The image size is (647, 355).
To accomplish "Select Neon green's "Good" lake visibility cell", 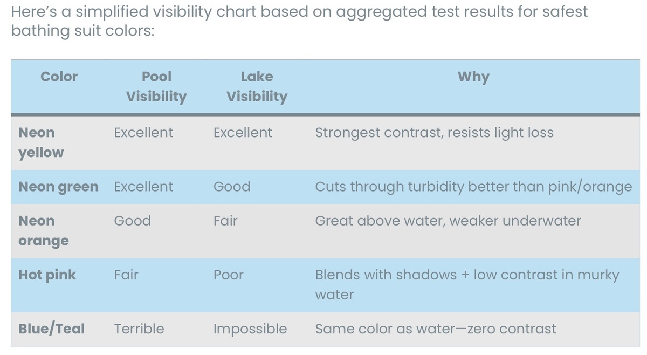I will coord(232,187).
